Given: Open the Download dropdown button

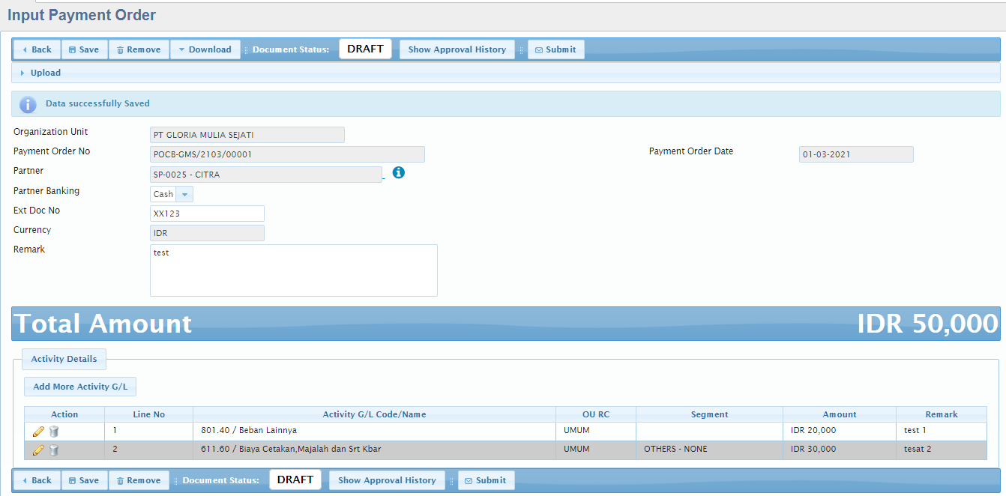Looking at the screenshot, I should tap(205, 49).
